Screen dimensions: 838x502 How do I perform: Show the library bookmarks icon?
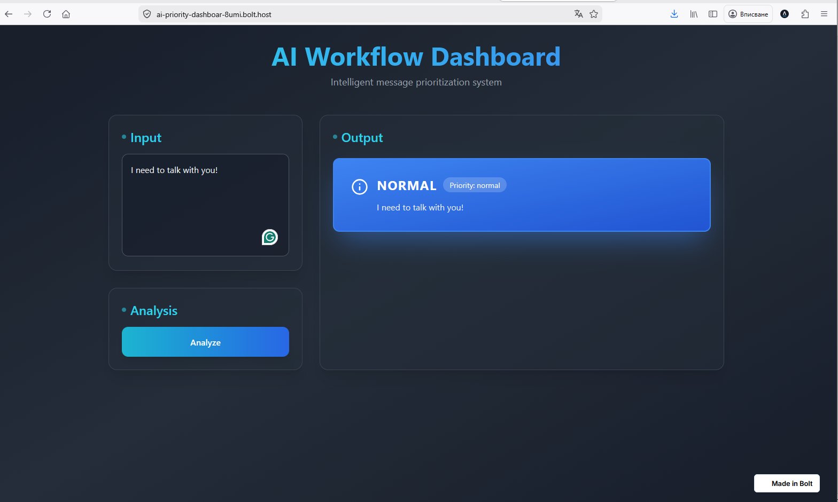coord(694,14)
